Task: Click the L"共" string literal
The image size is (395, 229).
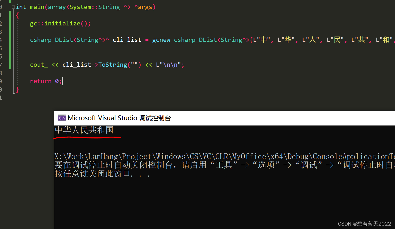Action: (x=360, y=40)
